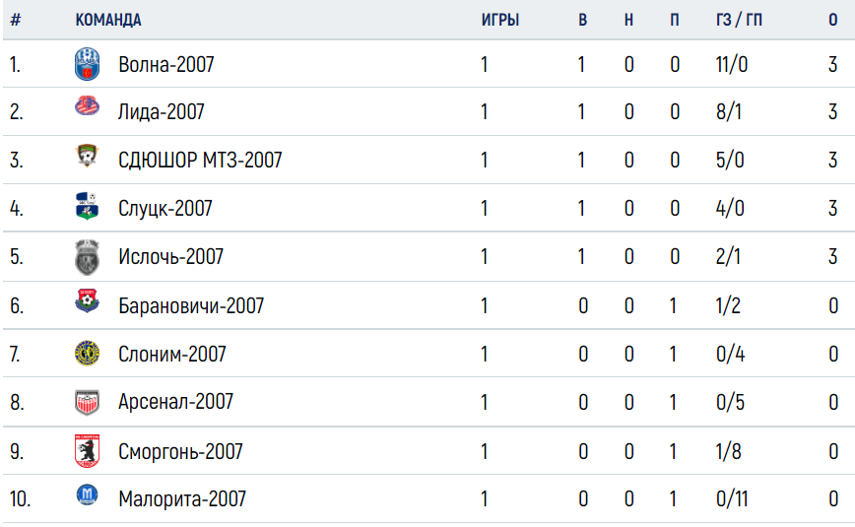Click the Барановичи-2007 team badge

(x=88, y=300)
